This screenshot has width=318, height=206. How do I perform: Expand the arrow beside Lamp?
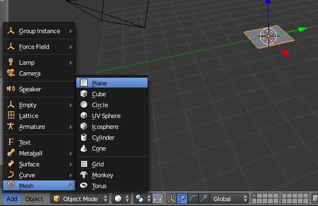click(71, 63)
